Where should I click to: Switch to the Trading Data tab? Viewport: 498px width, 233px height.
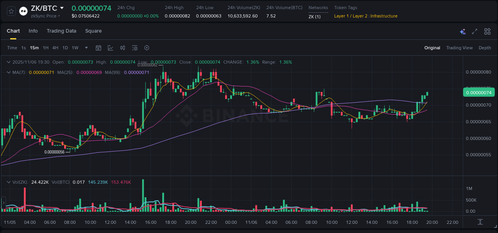61,31
